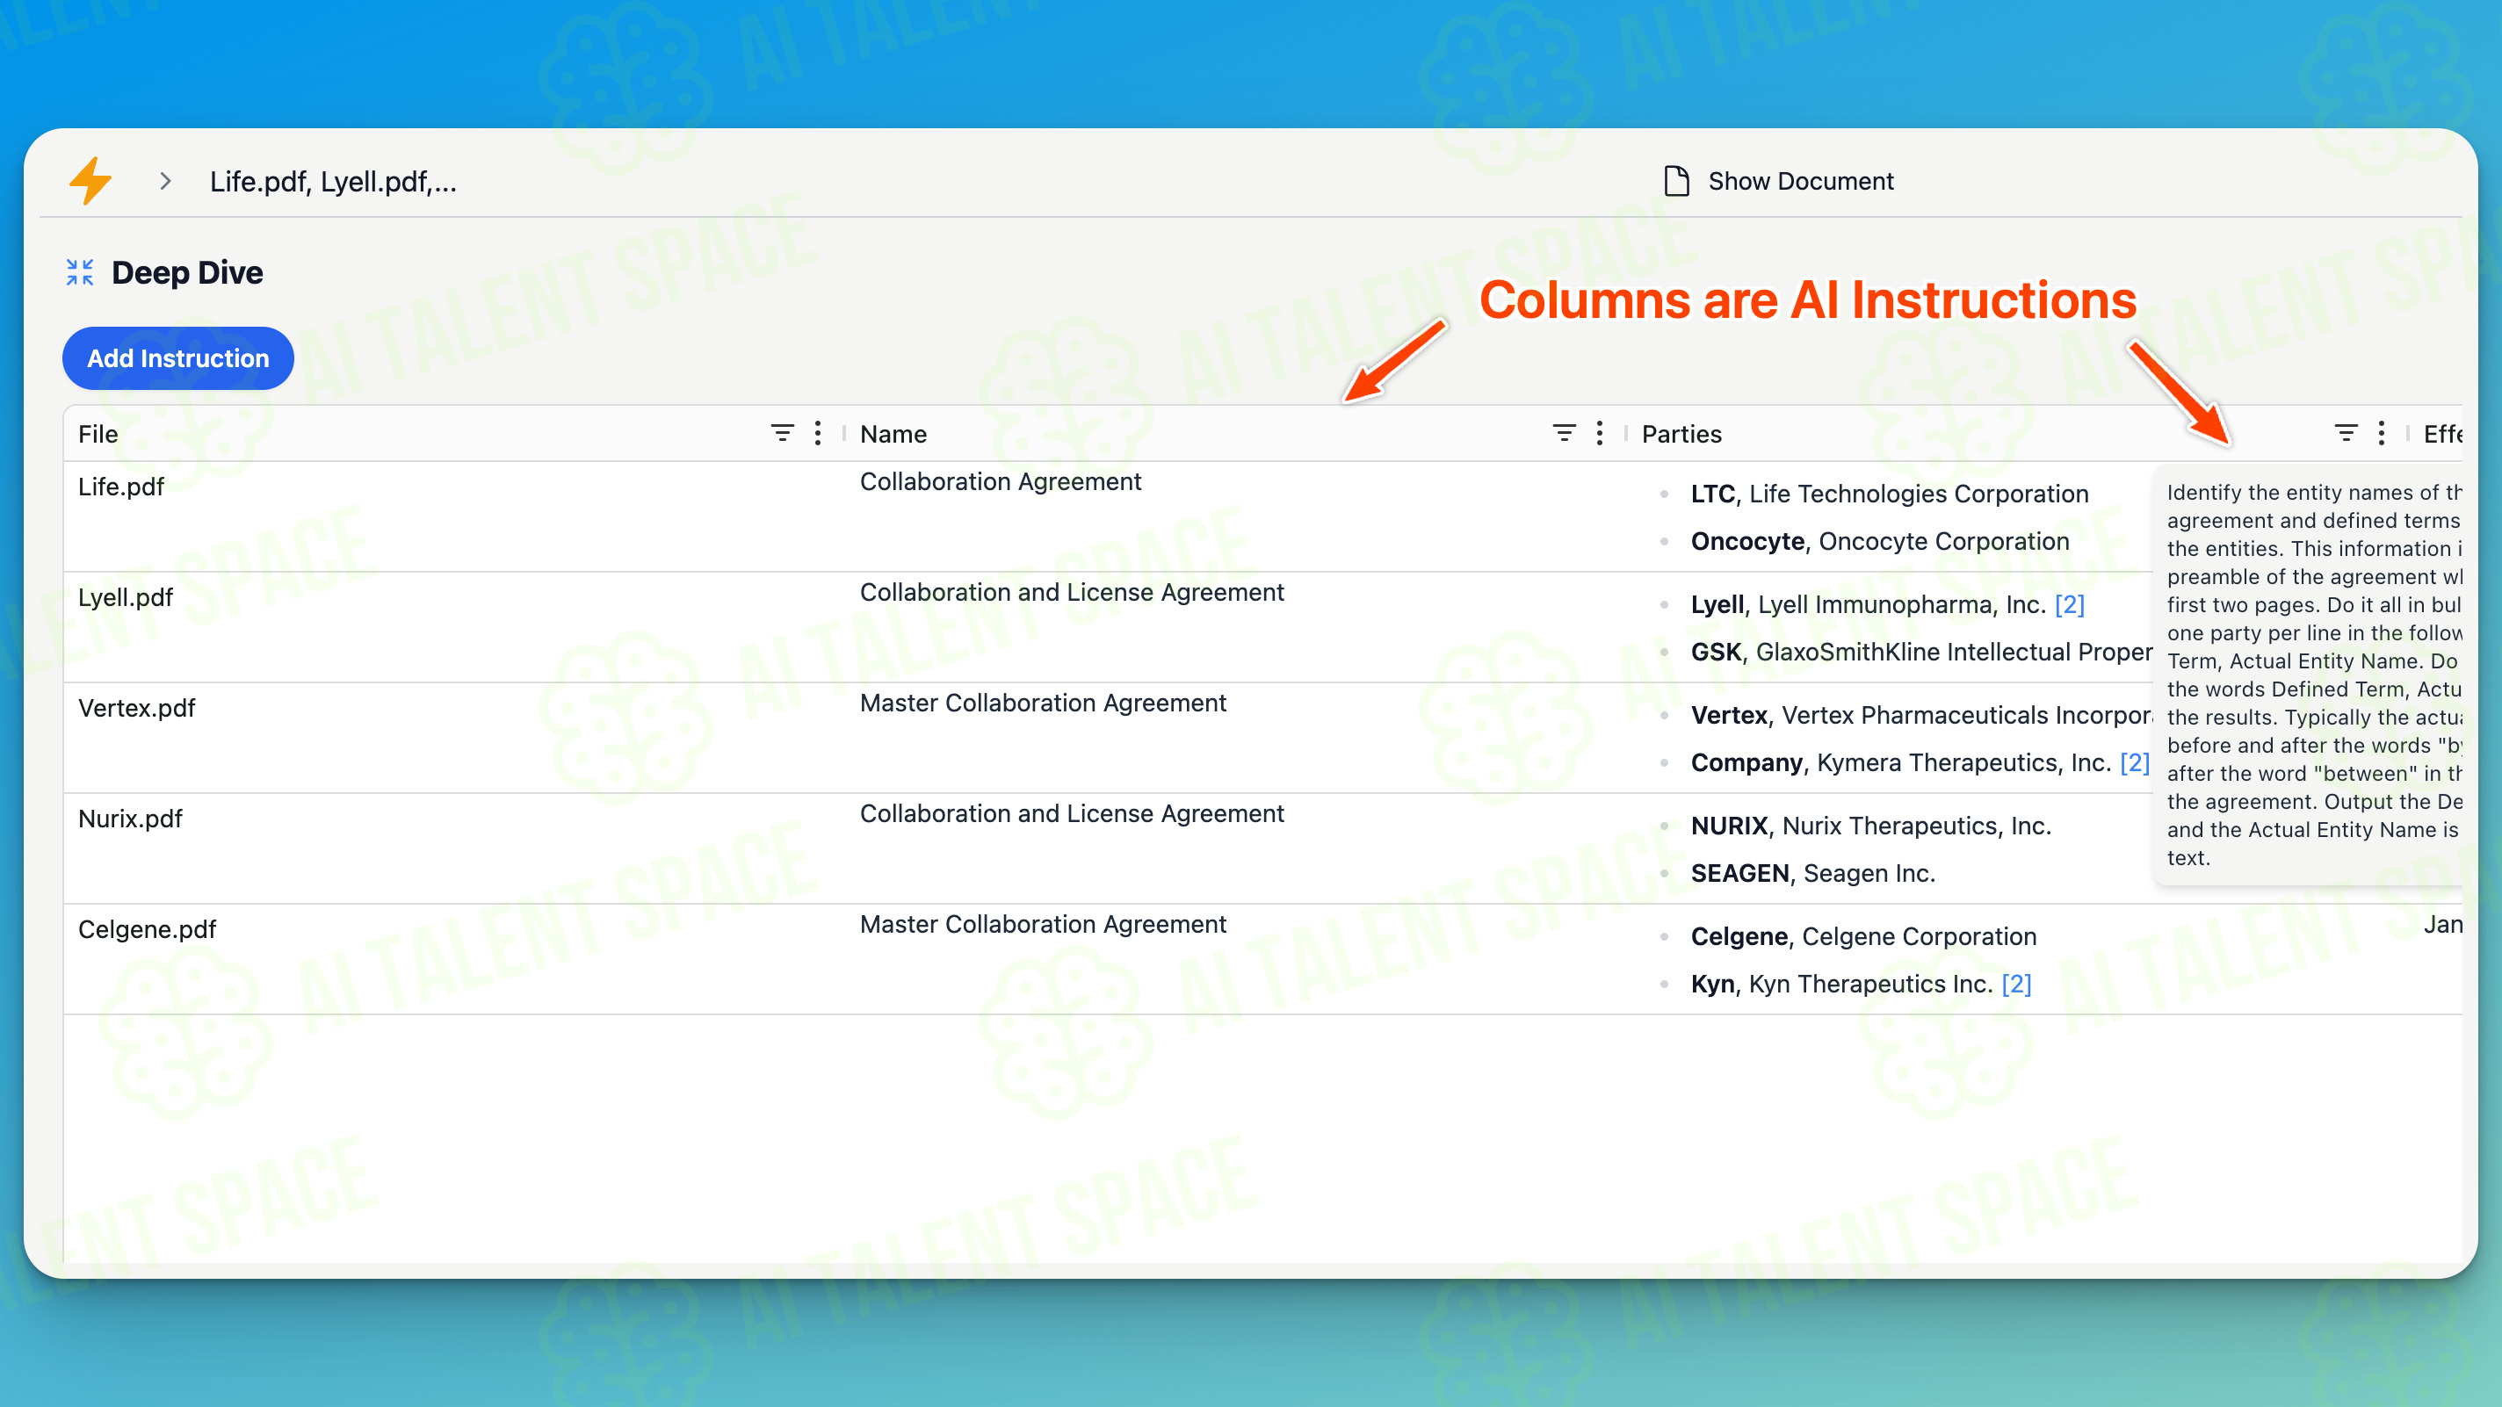Click Nurix.pdf's Collaboration and License Agreement cell

pyautogui.click(x=1073, y=813)
